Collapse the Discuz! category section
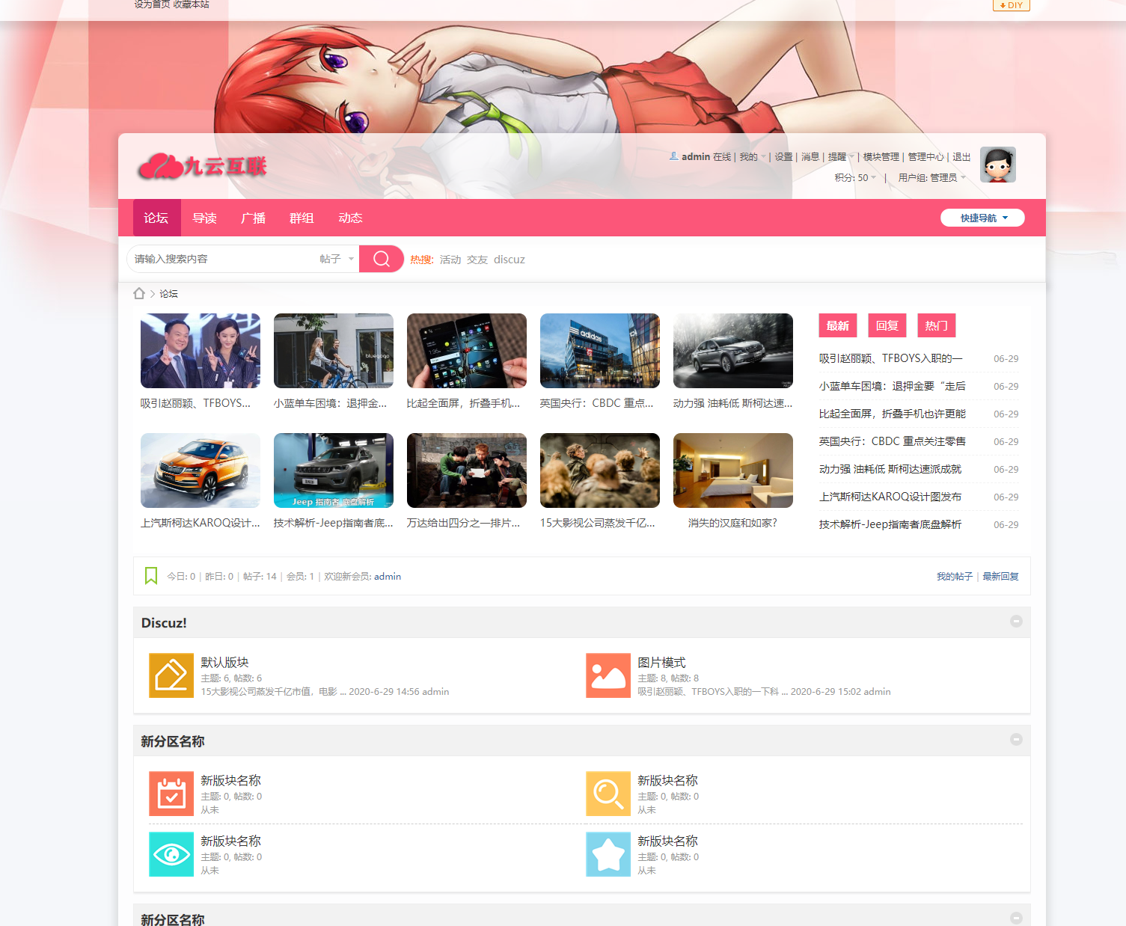The width and height of the screenshot is (1126, 926). pos(1016,622)
